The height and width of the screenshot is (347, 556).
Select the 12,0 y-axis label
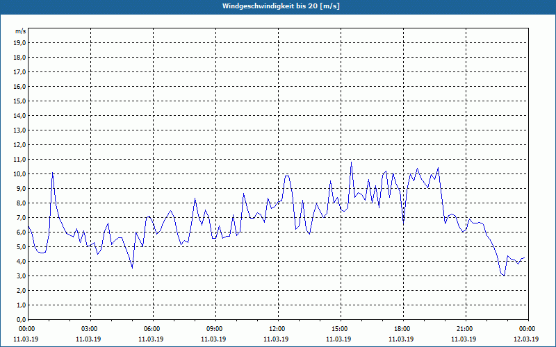point(19,145)
